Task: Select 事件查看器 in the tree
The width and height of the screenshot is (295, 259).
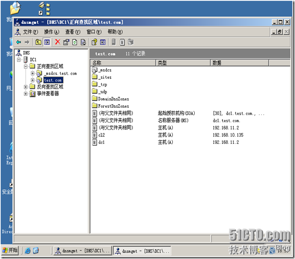Action: (48, 94)
